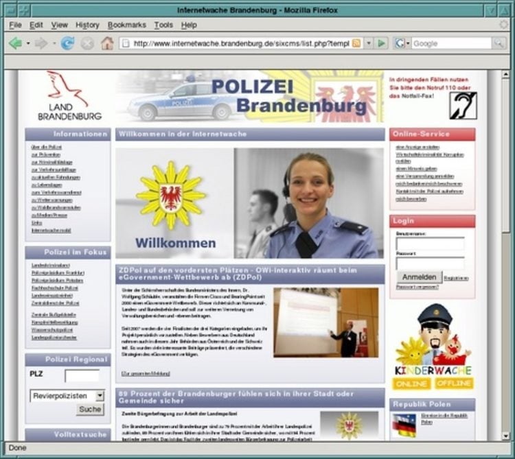
Task: Open the Google search engine selector
Action: point(402,43)
